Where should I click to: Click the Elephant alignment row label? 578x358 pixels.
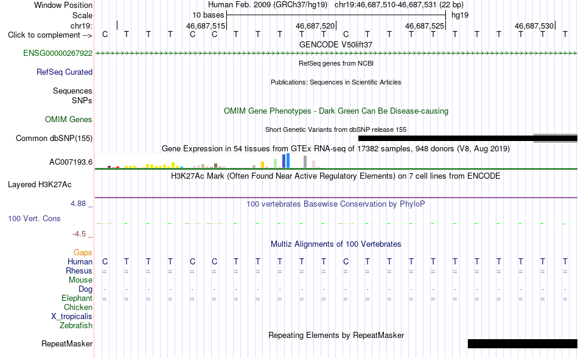tap(77, 298)
